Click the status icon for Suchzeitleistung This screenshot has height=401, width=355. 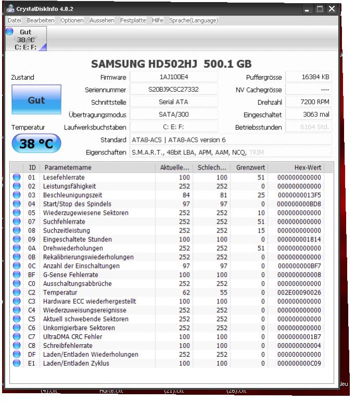pyautogui.click(x=17, y=230)
